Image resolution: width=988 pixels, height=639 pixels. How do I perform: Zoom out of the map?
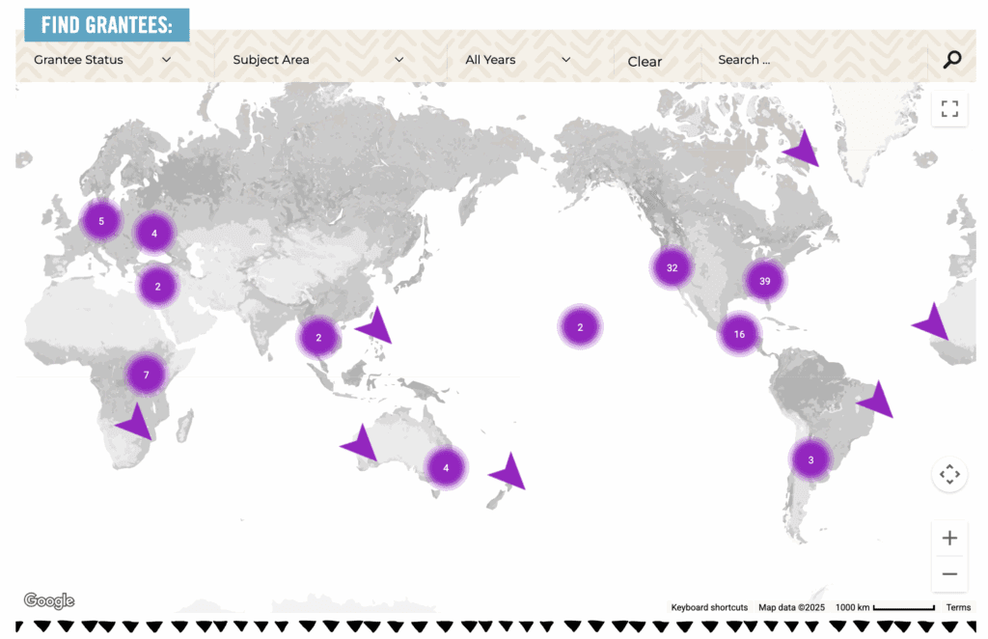(x=949, y=574)
